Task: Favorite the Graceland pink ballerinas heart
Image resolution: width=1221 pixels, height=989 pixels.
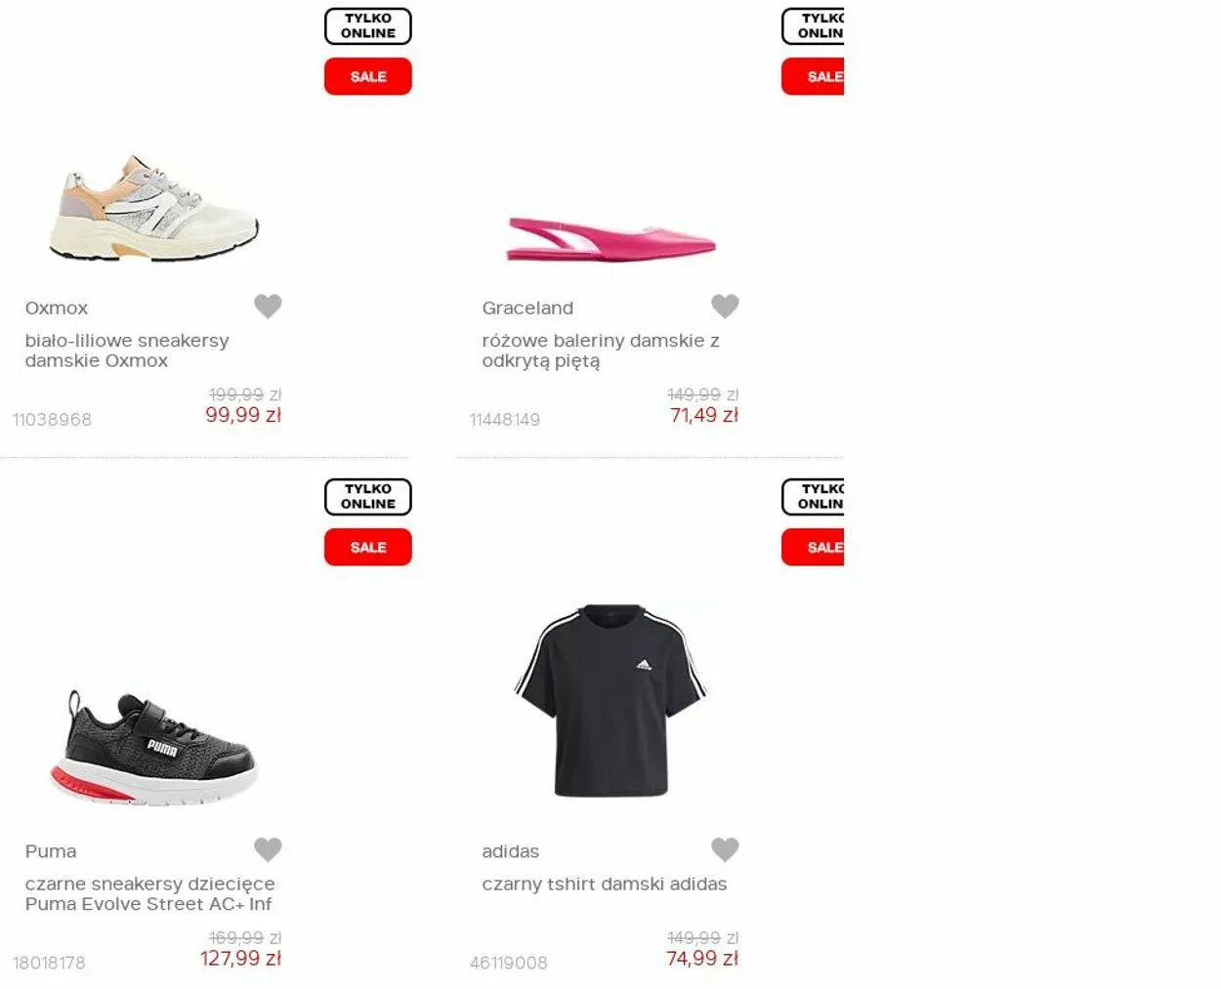Action: coord(725,307)
